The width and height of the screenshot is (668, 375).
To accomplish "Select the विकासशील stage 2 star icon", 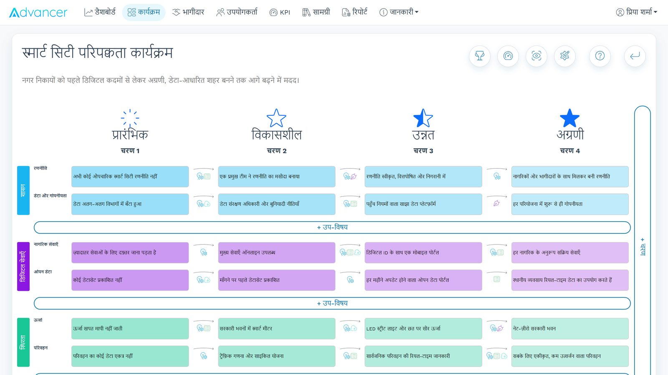I will click(276, 118).
